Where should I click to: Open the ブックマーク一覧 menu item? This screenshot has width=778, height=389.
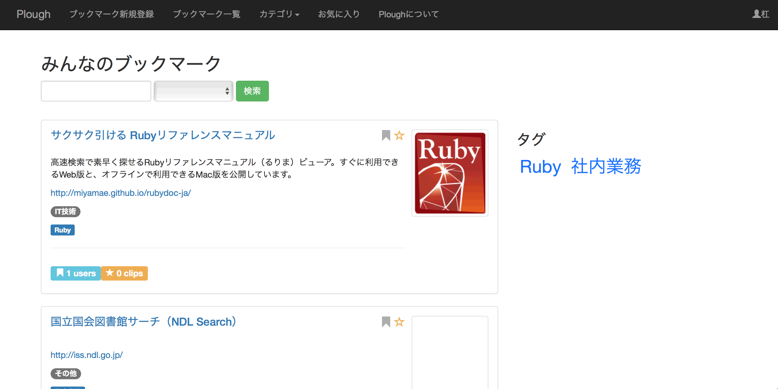(x=207, y=14)
